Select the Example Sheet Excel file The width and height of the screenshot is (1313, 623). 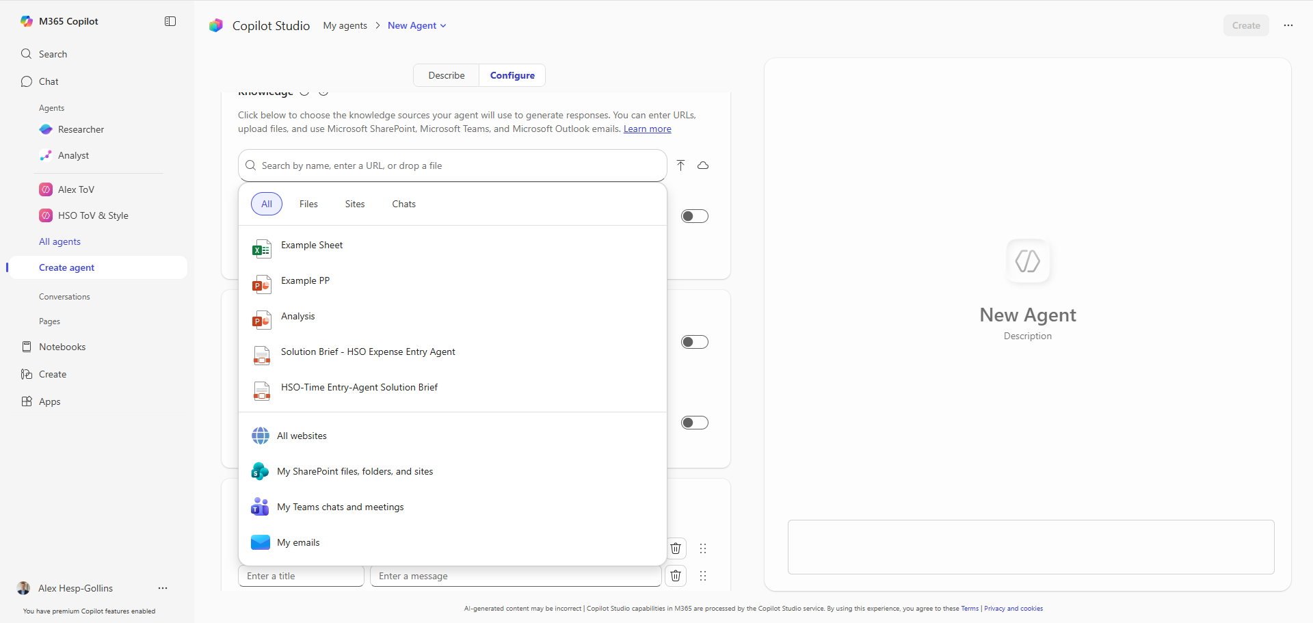coord(312,246)
